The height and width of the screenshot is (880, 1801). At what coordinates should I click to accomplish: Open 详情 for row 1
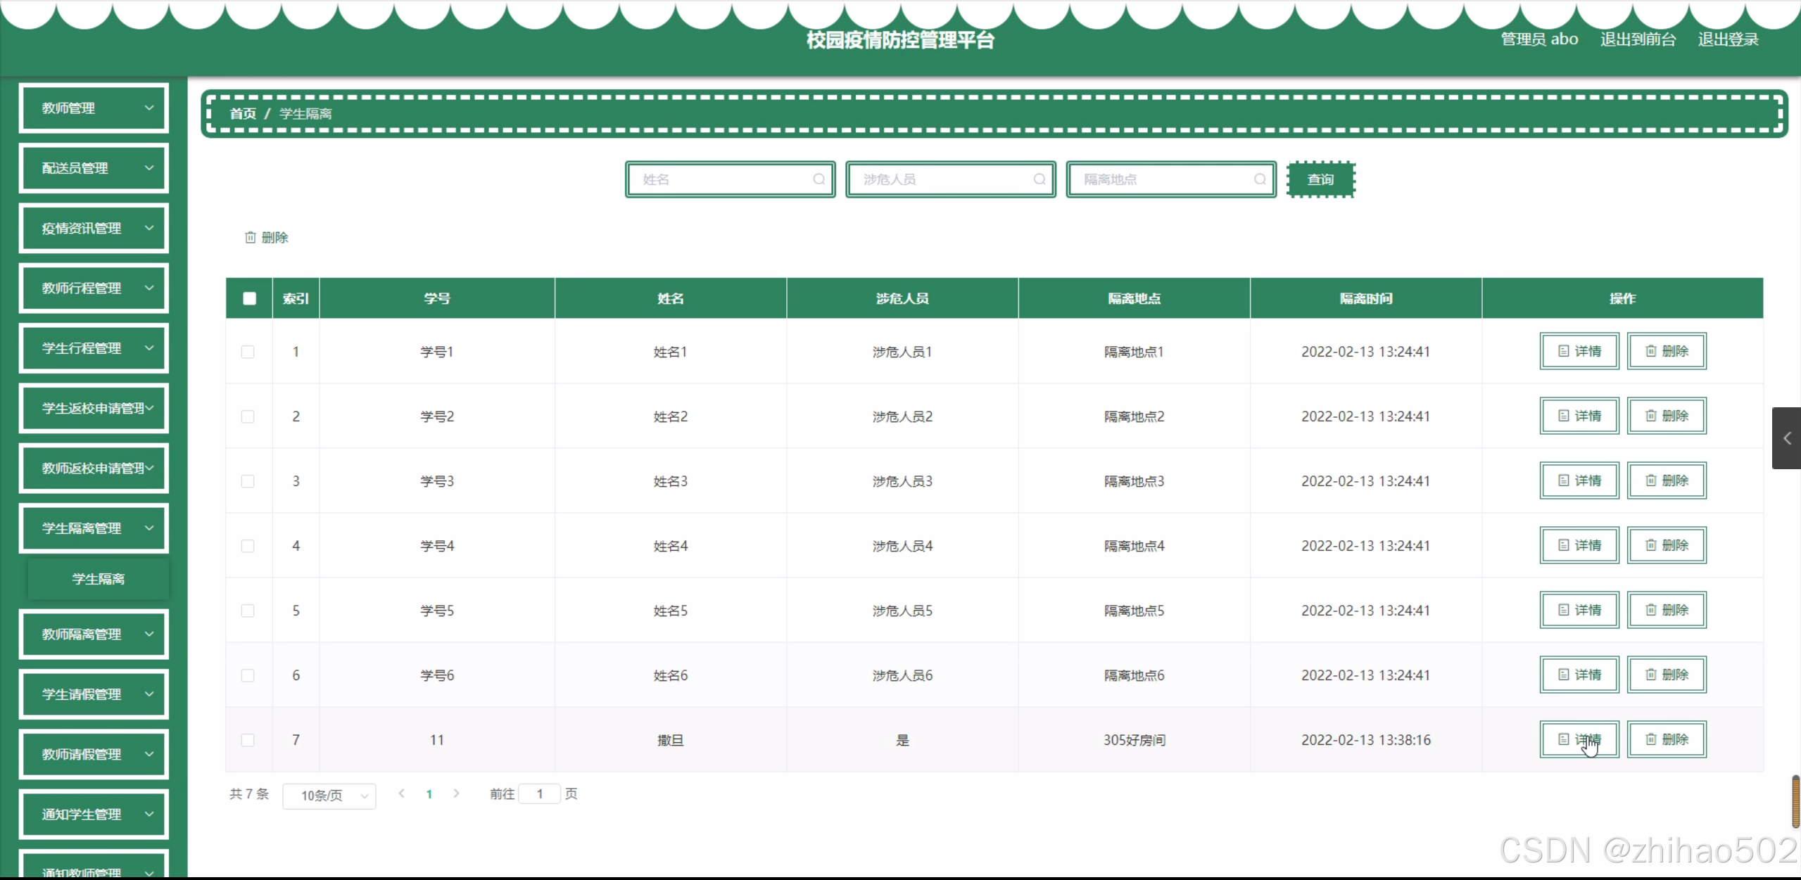coord(1579,351)
